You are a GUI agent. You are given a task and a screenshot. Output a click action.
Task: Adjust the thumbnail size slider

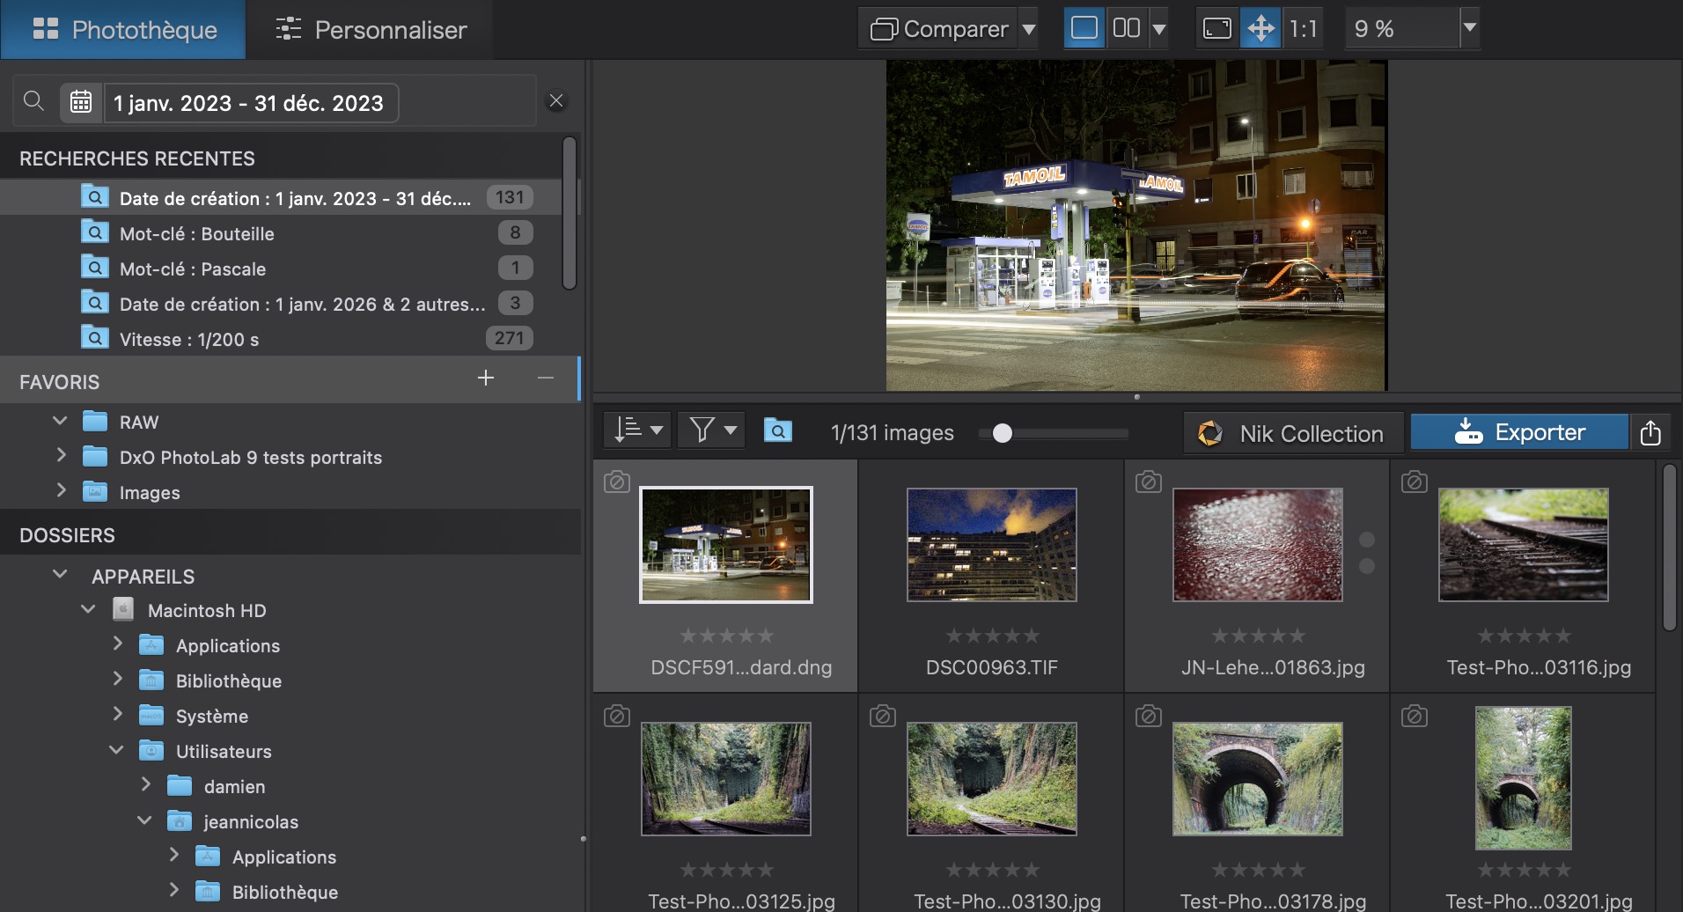click(x=1002, y=433)
